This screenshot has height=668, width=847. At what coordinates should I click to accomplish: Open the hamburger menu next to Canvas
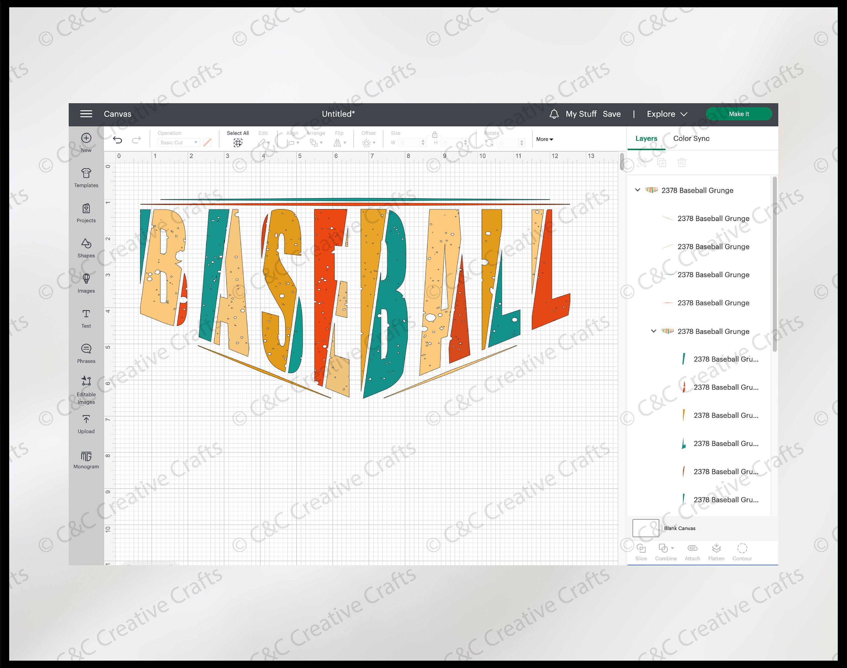pos(86,114)
